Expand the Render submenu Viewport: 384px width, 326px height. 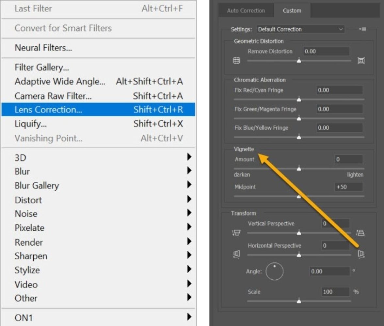pos(29,242)
